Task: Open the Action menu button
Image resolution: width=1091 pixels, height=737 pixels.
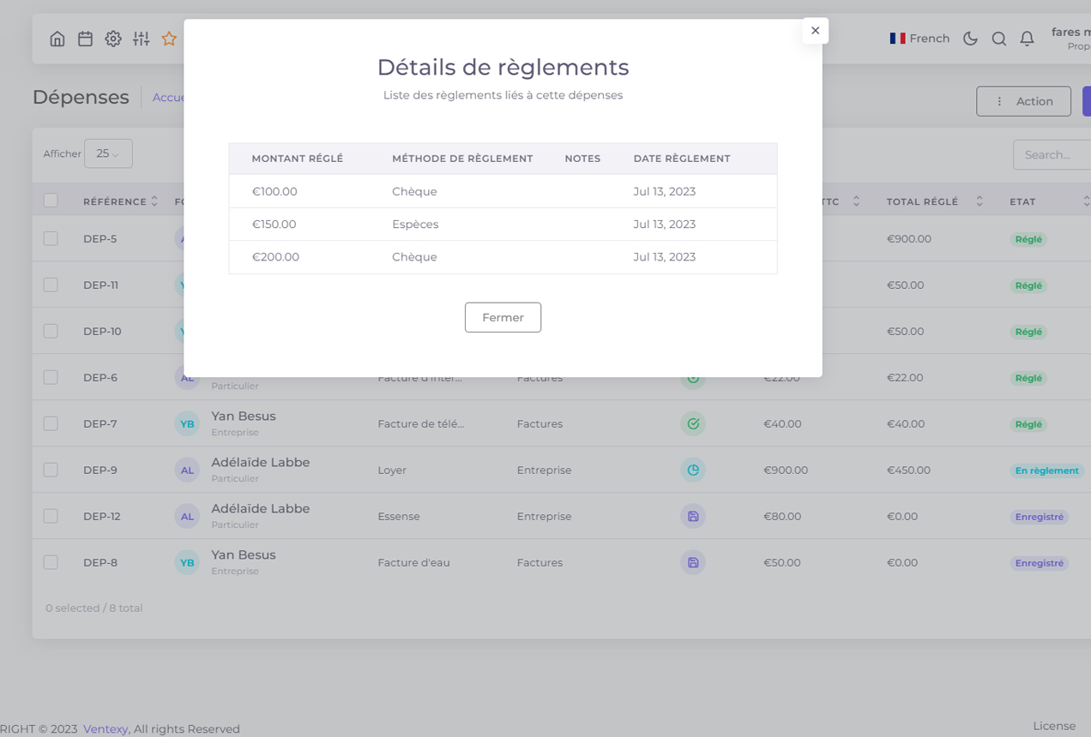Action: point(1023,101)
